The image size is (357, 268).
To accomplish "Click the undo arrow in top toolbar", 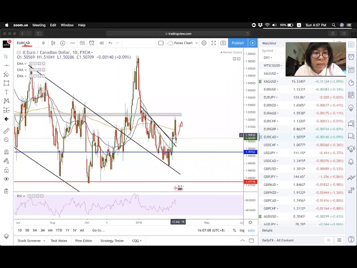I will 110,43.
